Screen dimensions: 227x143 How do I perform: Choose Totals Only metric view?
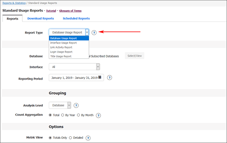point(50,138)
